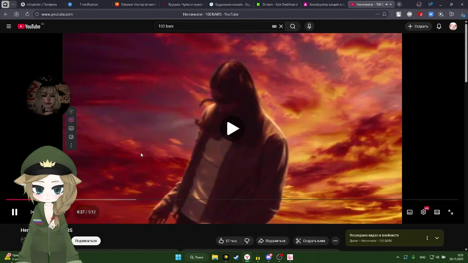Enter fullscreen mode
Image resolution: width=468 pixels, height=263 pixels.
451,212
